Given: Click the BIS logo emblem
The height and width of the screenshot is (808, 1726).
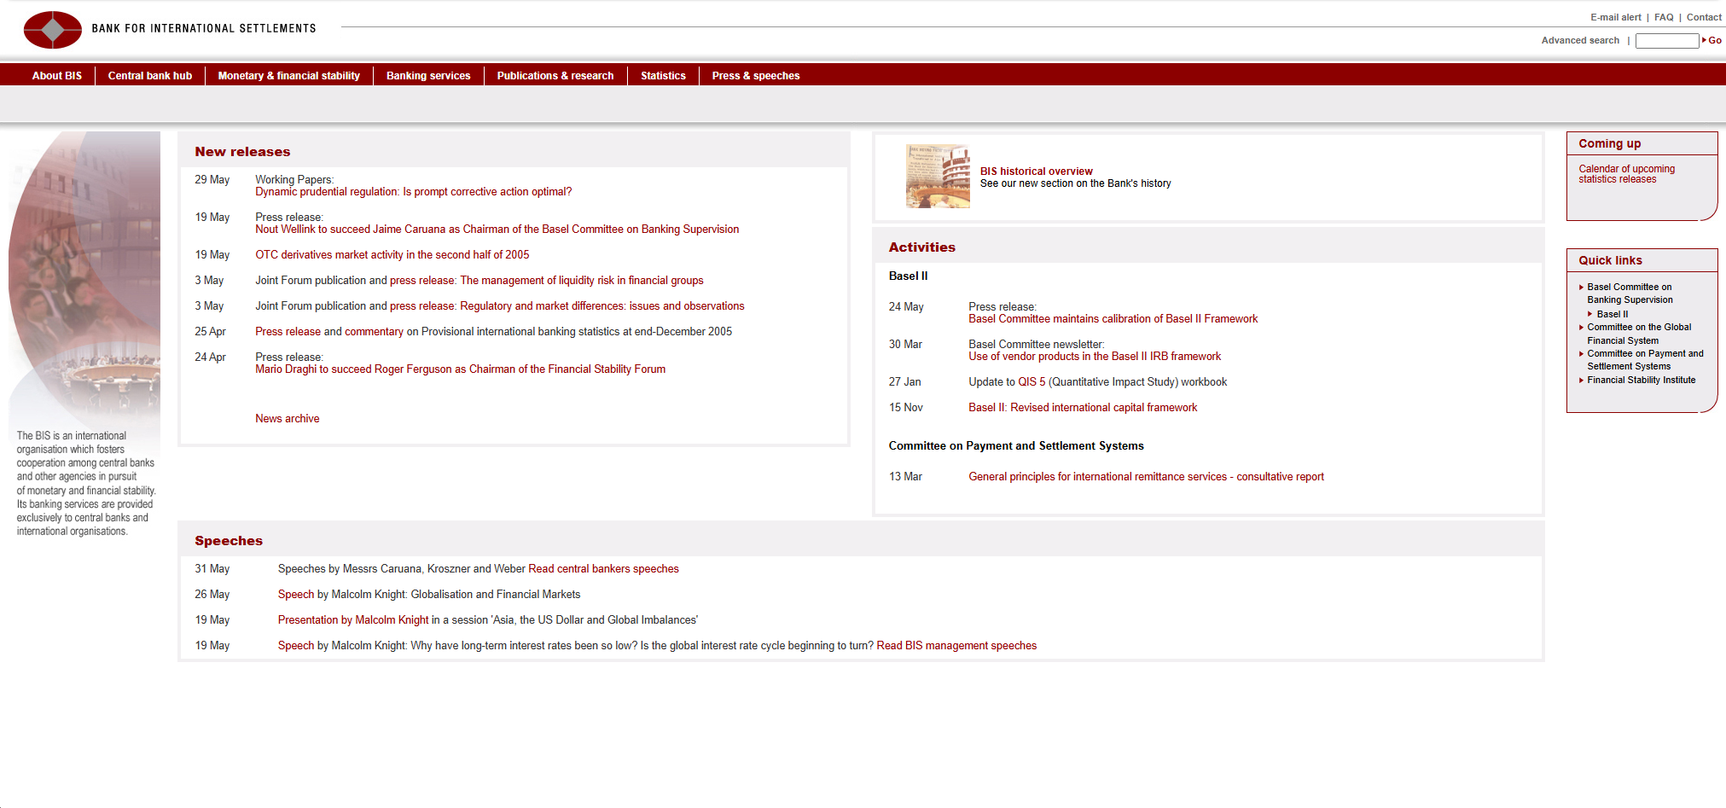Looking at the screenshot, I should coord(53,30).
